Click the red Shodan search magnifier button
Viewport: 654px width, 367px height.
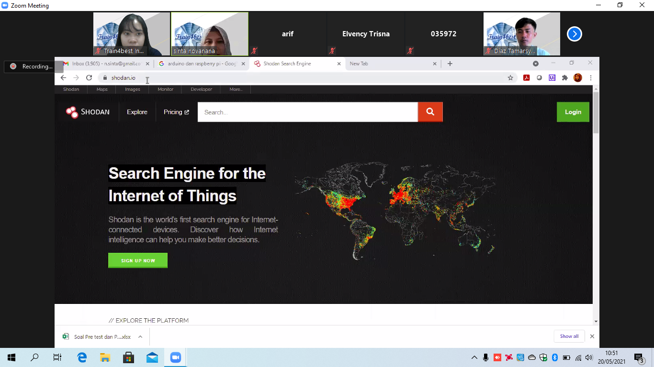tap(430, 112)
